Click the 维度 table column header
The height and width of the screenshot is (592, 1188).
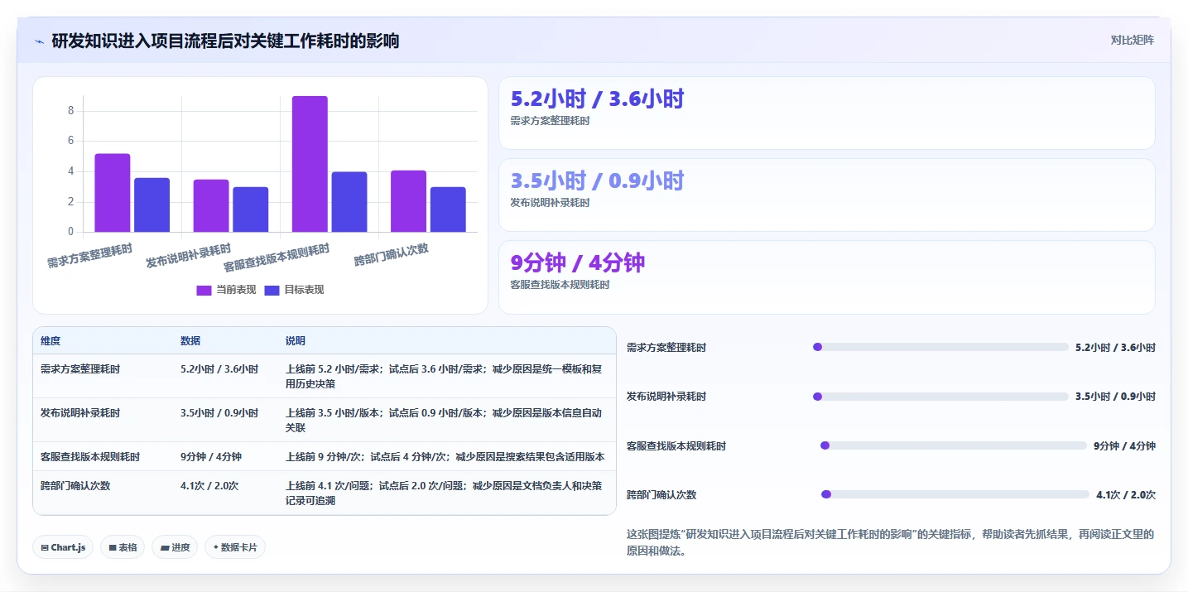51,341
